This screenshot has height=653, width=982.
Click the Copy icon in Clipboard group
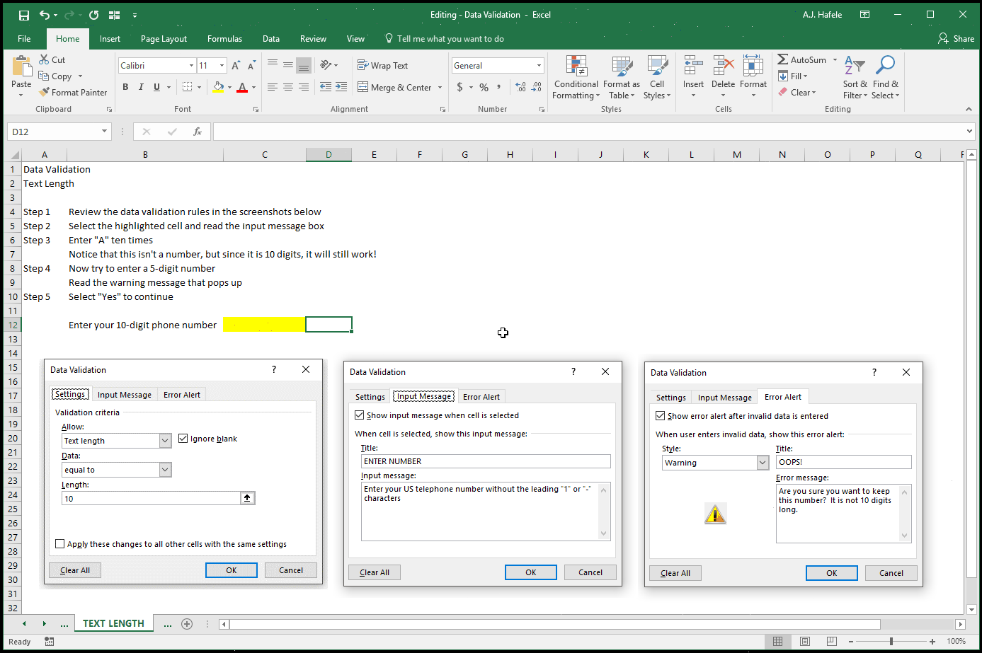pos(44,76)
